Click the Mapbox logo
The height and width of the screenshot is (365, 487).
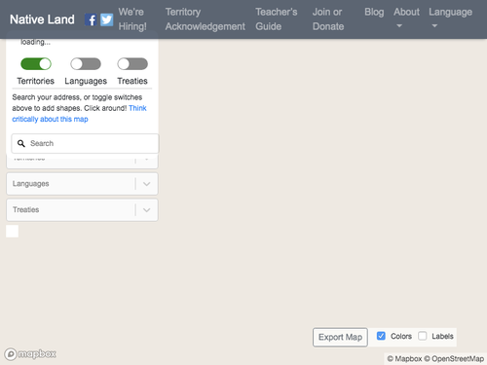click(x=30, y=353)
